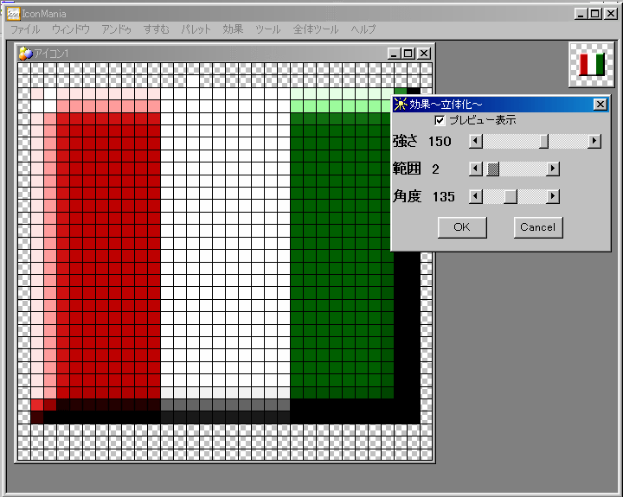
Task: Click the 強さ value 150
Action: [440, 142]
